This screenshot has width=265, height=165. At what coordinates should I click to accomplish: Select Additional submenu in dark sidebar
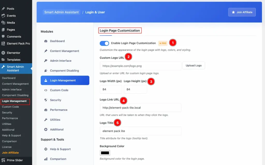(8, 130)
